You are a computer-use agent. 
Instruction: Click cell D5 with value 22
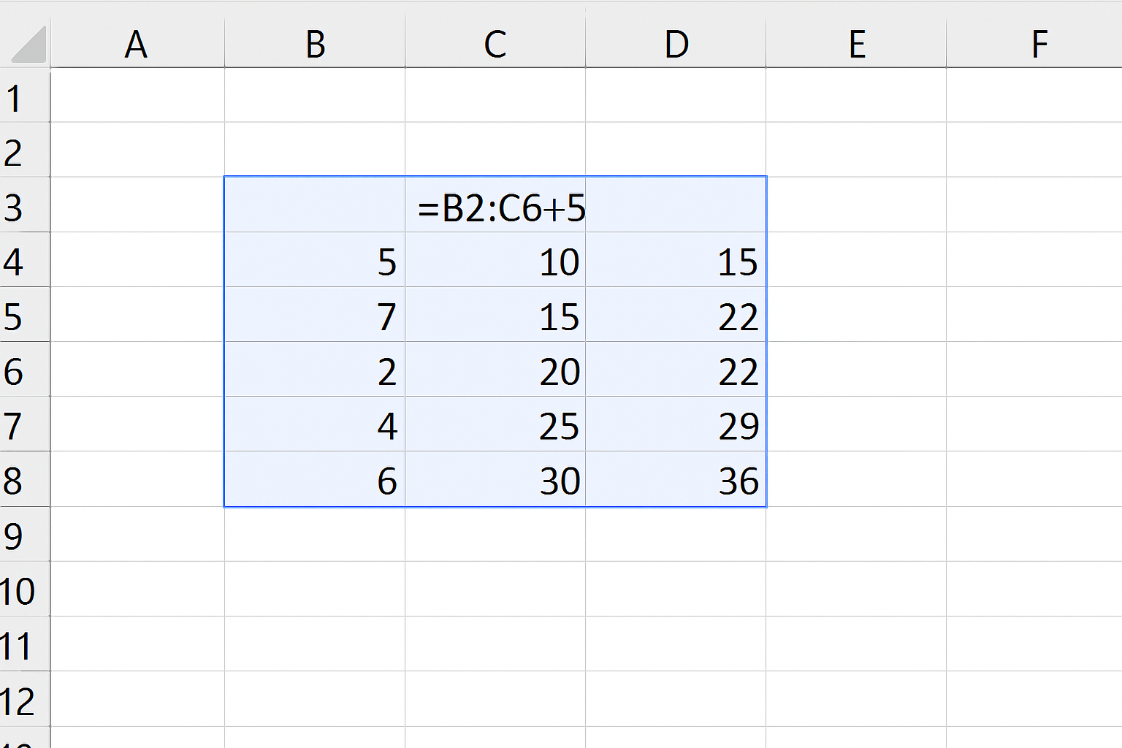pyautogui.click(x=676, y=314)
